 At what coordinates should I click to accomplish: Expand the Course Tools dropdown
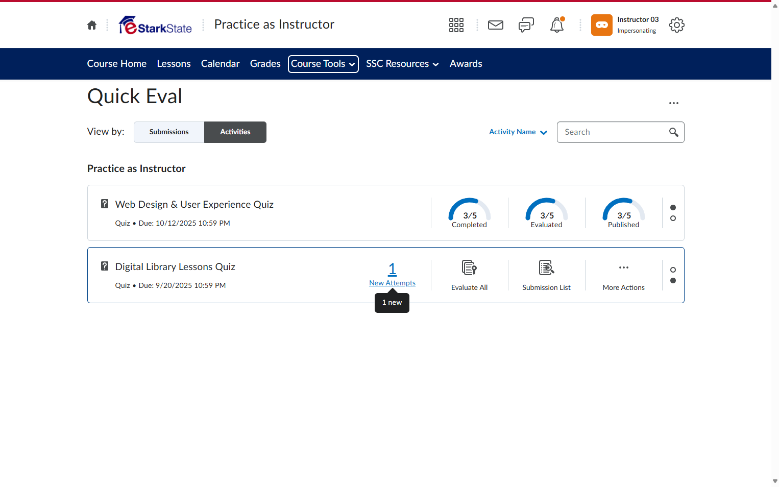pos(323,64)
